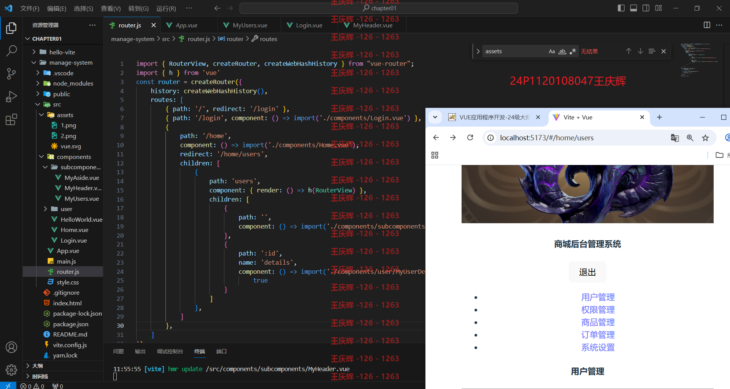Toggle Use Regular Expression in find widget
The height and width of the screenshot is (389, 730).
(x=573, y=51)
